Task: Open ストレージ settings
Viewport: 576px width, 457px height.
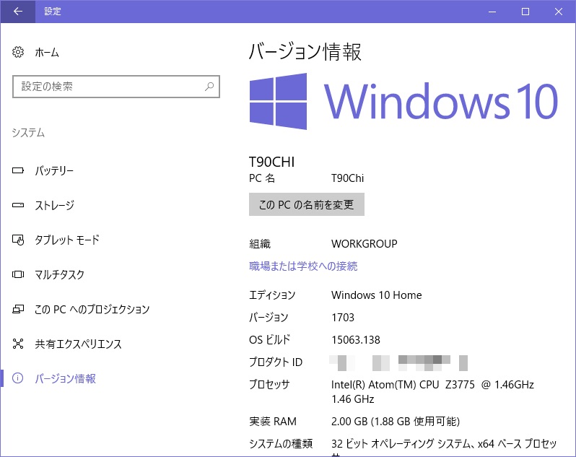Action: click(54, 205)
